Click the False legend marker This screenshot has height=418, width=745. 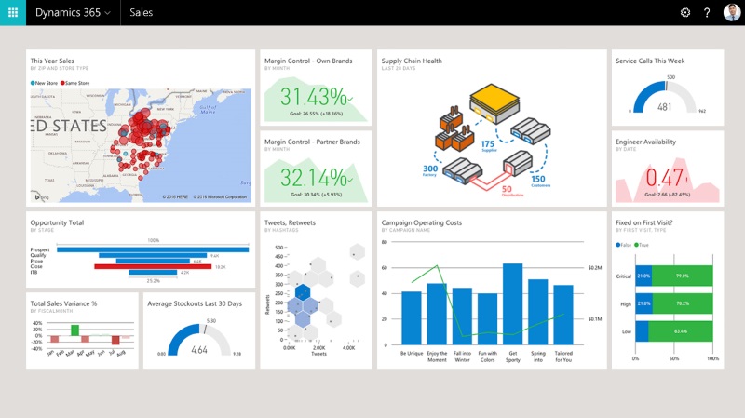pos(618,245)
